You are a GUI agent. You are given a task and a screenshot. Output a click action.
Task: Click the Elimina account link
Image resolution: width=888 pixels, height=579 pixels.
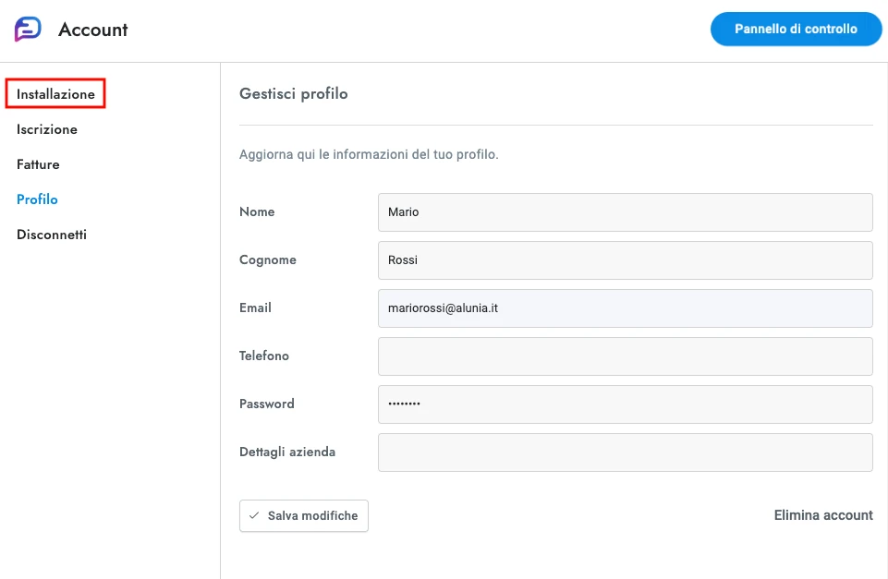[x=822, y=515]
